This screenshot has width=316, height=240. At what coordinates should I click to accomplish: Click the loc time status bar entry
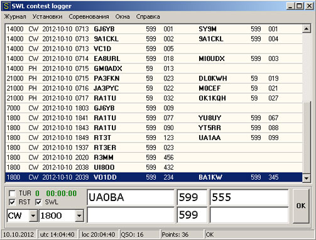[x=98, y=234]
